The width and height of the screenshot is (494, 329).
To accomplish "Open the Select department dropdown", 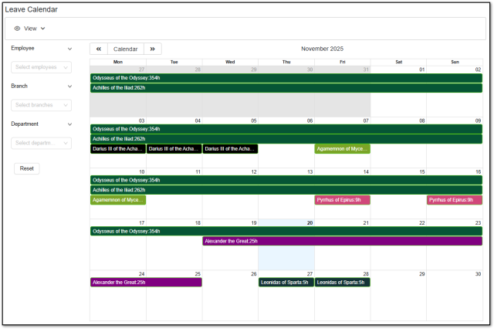I will [42, 143].
